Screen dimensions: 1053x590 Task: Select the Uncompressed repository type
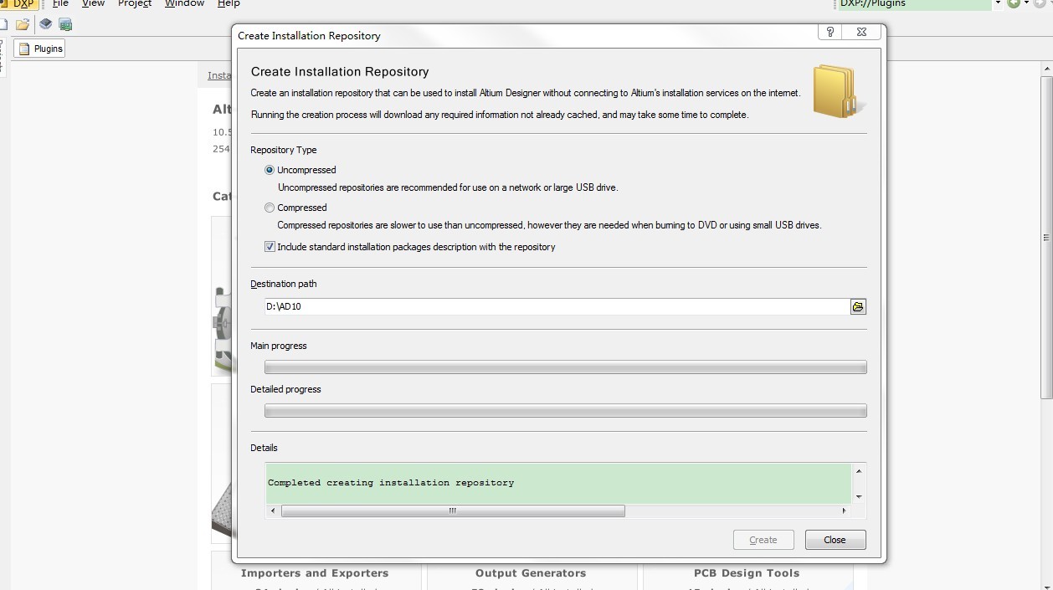click(270, 170)
